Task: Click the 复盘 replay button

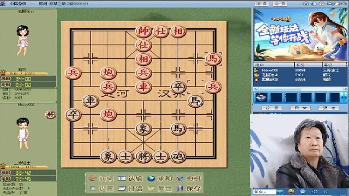Action: [160, 188]
